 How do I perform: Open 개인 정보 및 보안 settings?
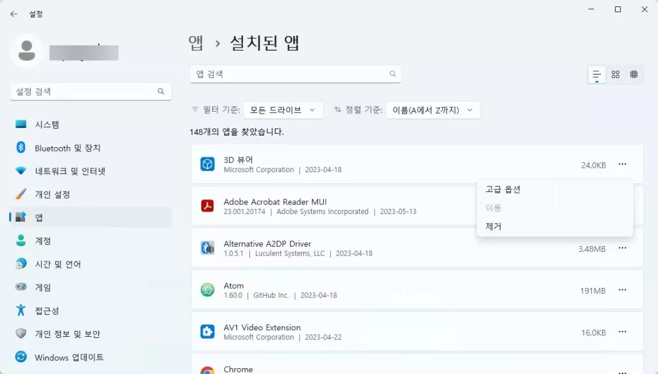click(x=91, y=334)
